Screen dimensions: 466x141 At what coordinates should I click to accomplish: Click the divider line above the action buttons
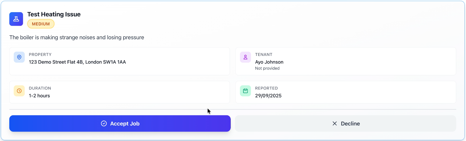click(x=113, y=109)
